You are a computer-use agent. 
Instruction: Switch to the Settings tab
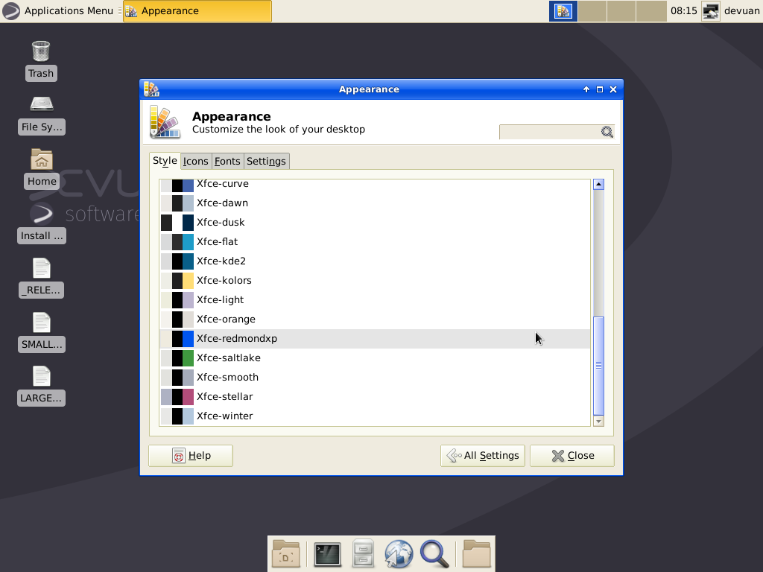click(x=266, y=161)
